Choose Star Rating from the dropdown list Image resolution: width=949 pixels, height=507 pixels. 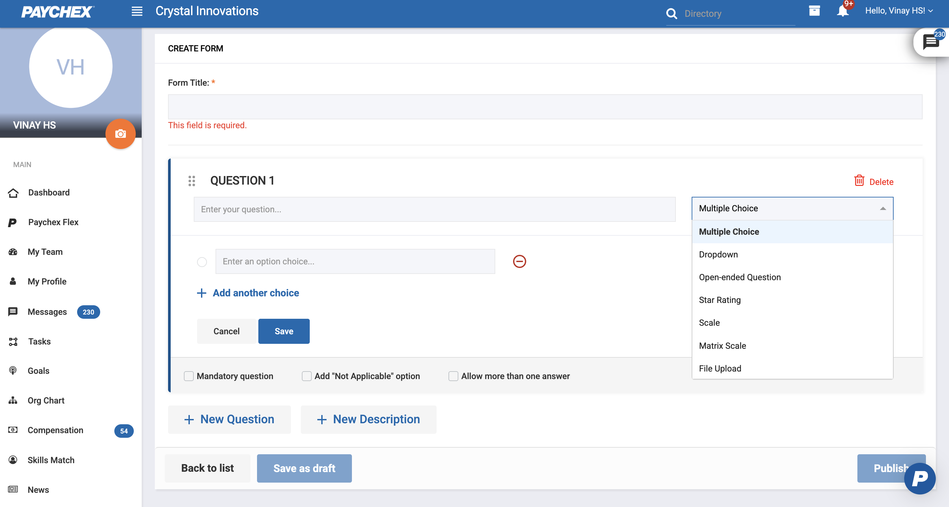coord(719,300)
